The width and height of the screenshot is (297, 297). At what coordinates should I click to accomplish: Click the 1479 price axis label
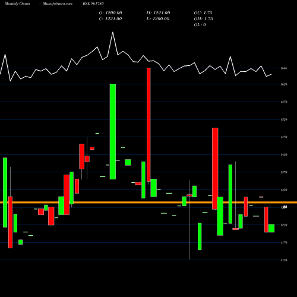click(284, 137)
